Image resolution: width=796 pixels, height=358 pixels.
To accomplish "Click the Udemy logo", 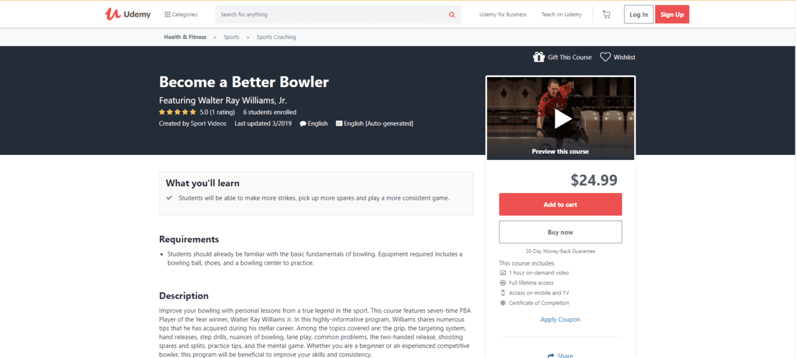I will (127, 14).
